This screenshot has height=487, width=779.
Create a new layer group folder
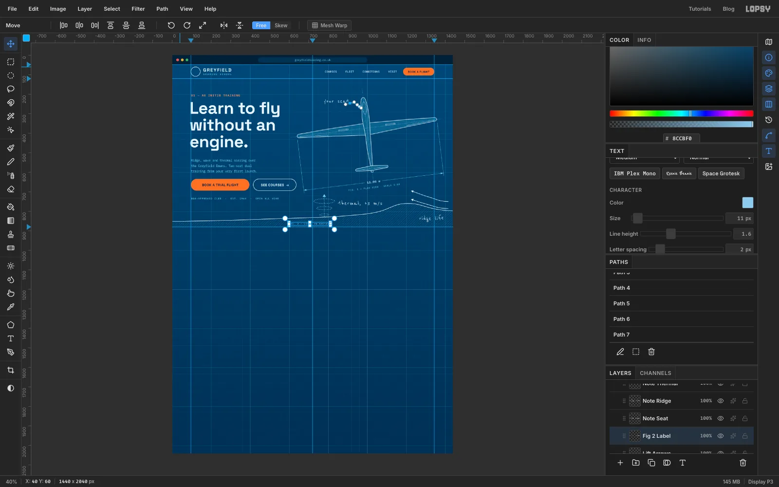(x=636, y=463)
